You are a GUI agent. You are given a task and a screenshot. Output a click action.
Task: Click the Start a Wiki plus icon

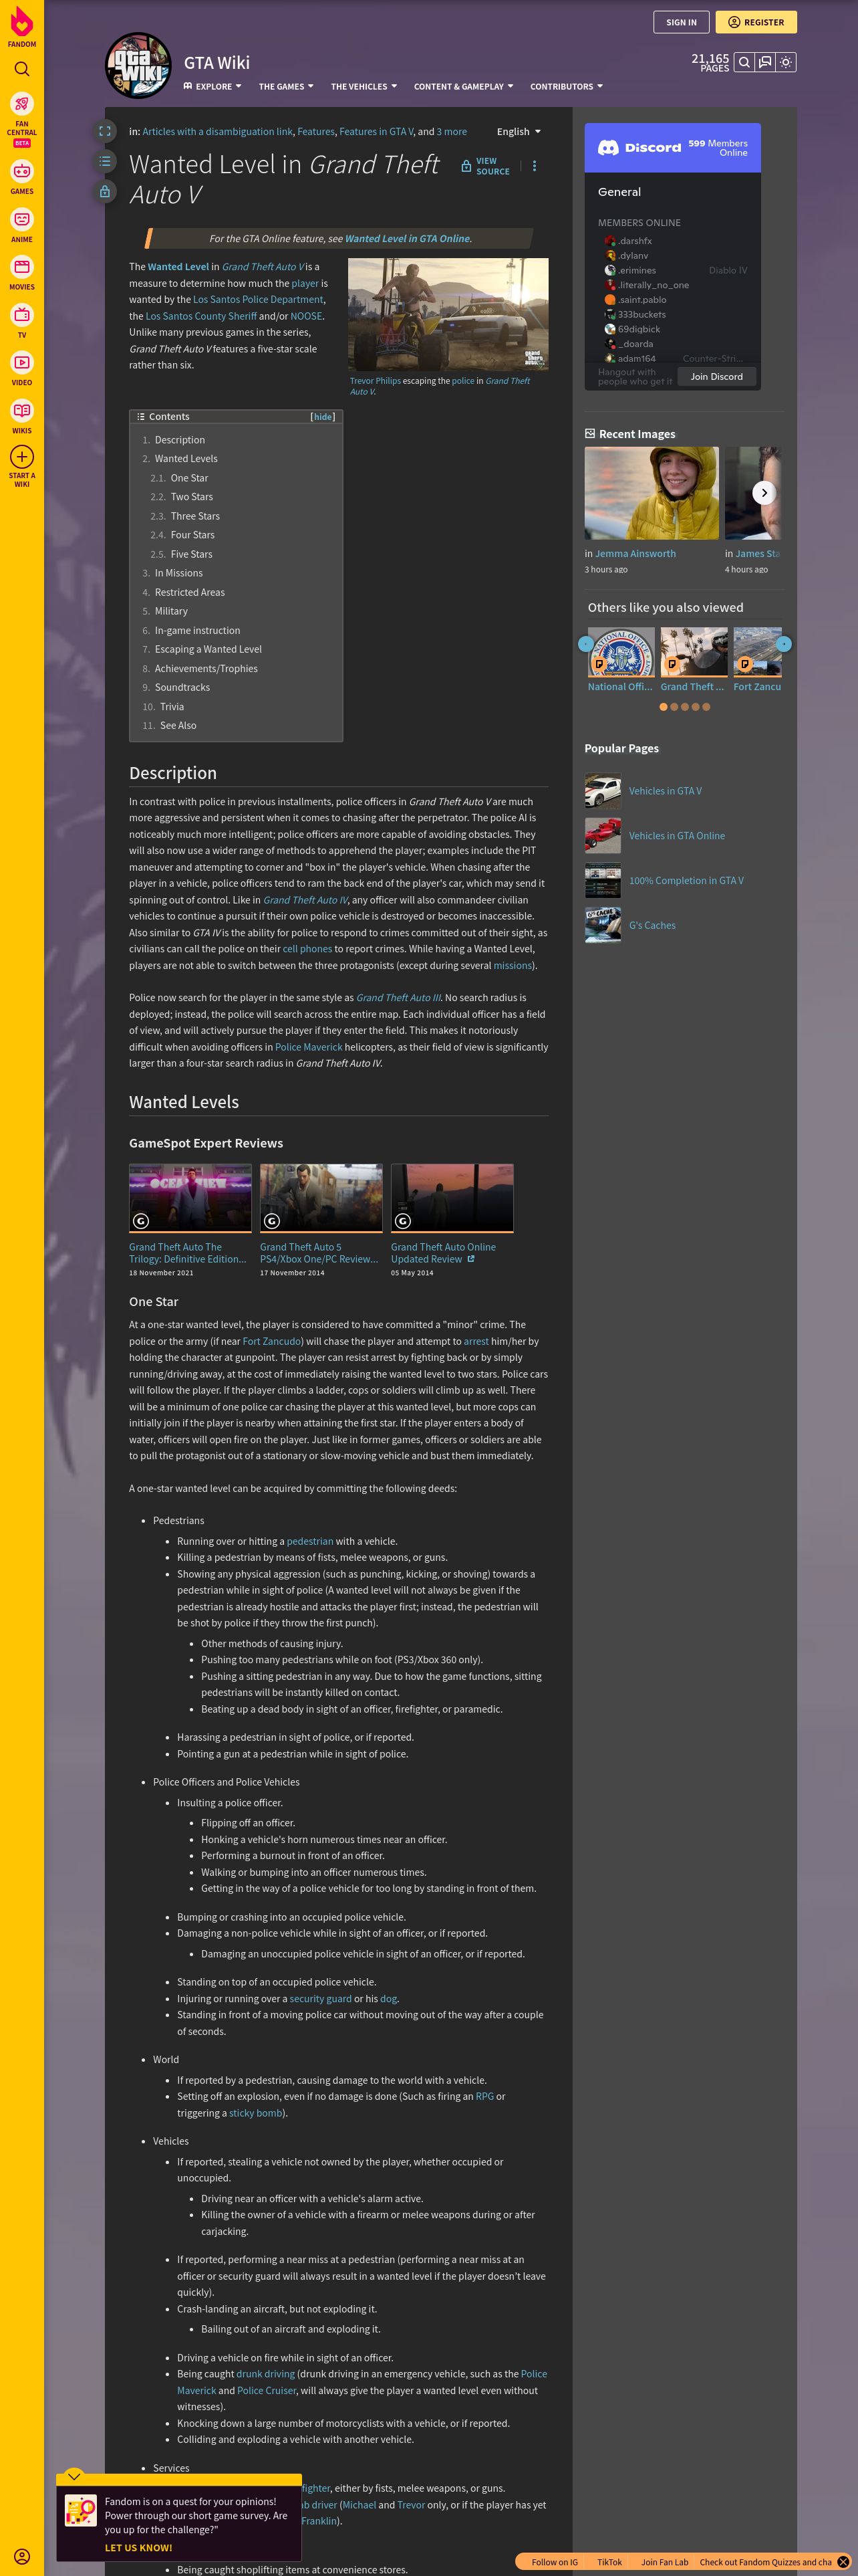[x=22, y=457]
